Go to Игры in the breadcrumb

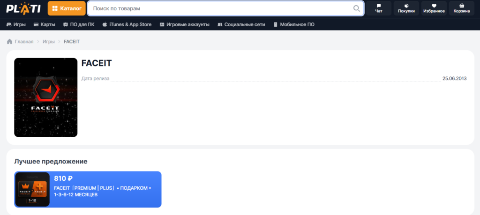(49, 42)
